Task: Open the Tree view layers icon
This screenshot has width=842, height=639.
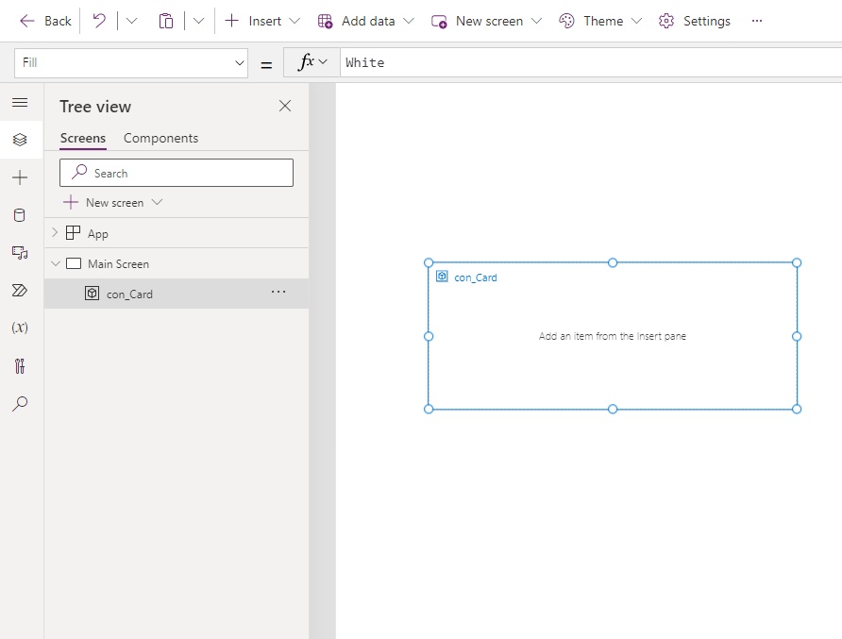Action: (20, 140)
